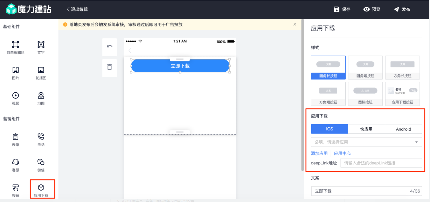Screen dimensions: 430x202
Task: Click the 发布 publish button
Action: click(x=402, y=9)
